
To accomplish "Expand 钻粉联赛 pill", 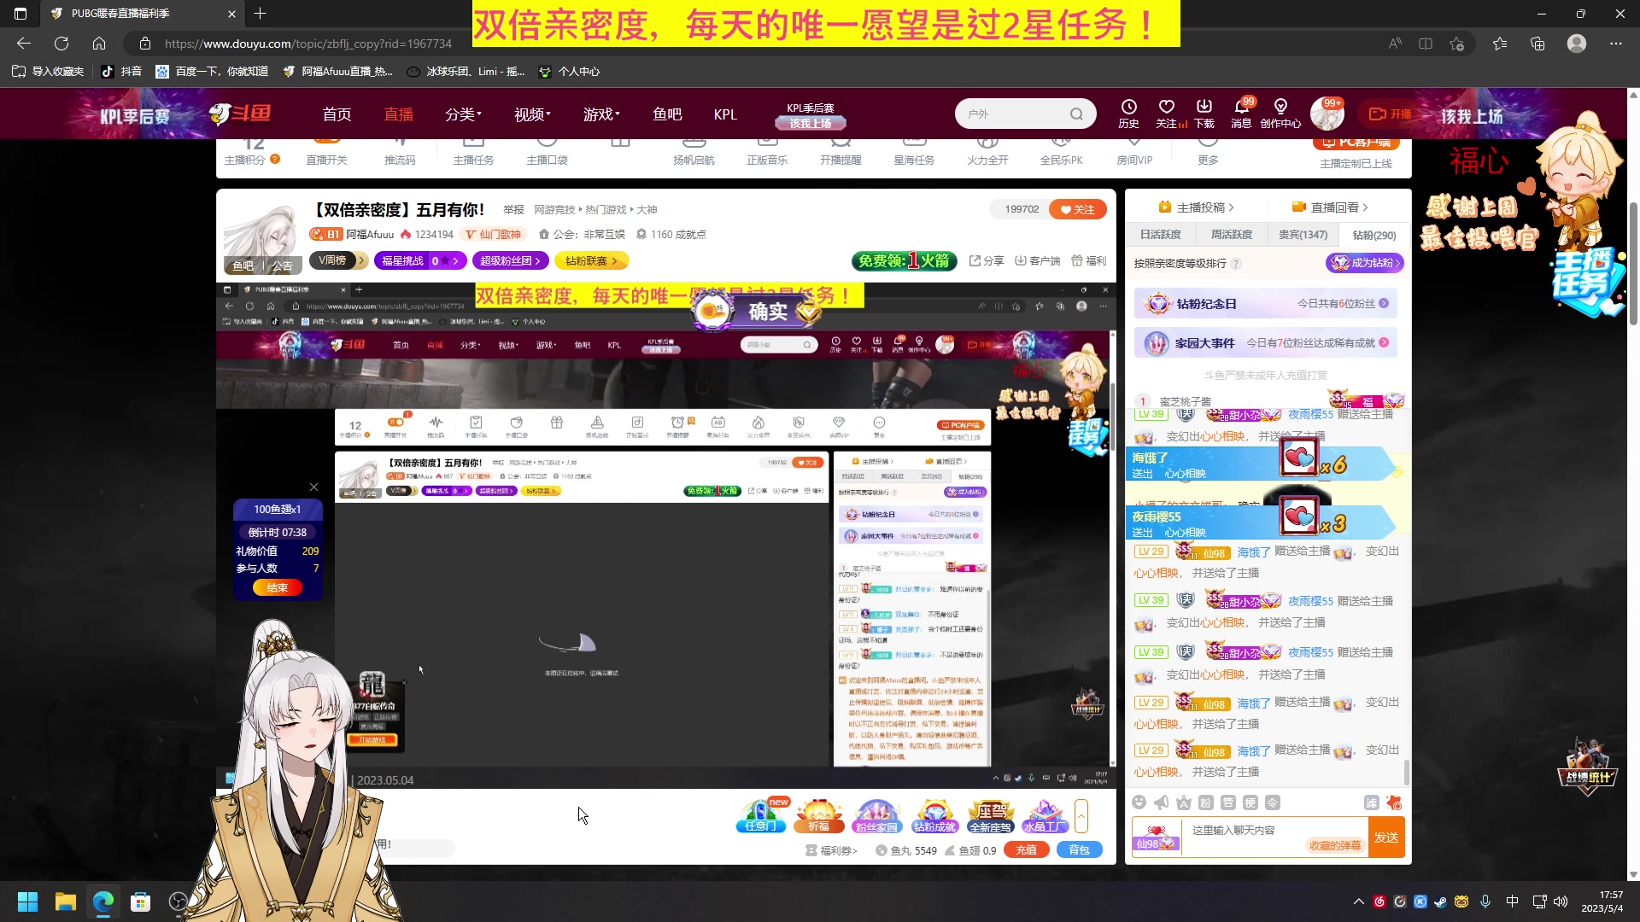I will point(591,260).
